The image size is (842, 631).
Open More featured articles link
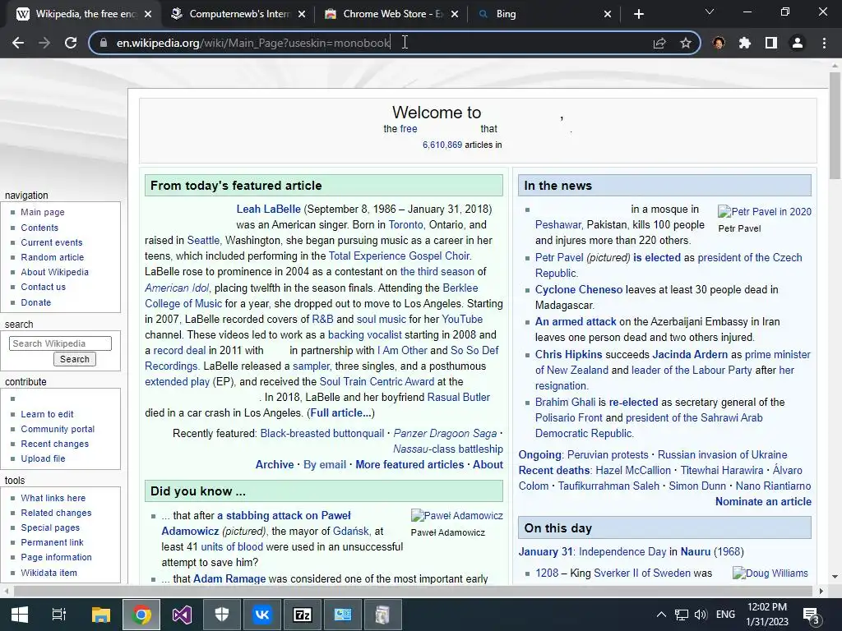(409, 465)
